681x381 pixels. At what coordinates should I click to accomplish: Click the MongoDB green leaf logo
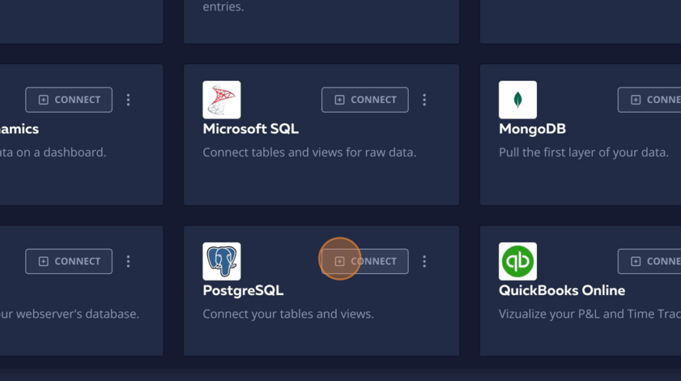click(x=517, y=99)
